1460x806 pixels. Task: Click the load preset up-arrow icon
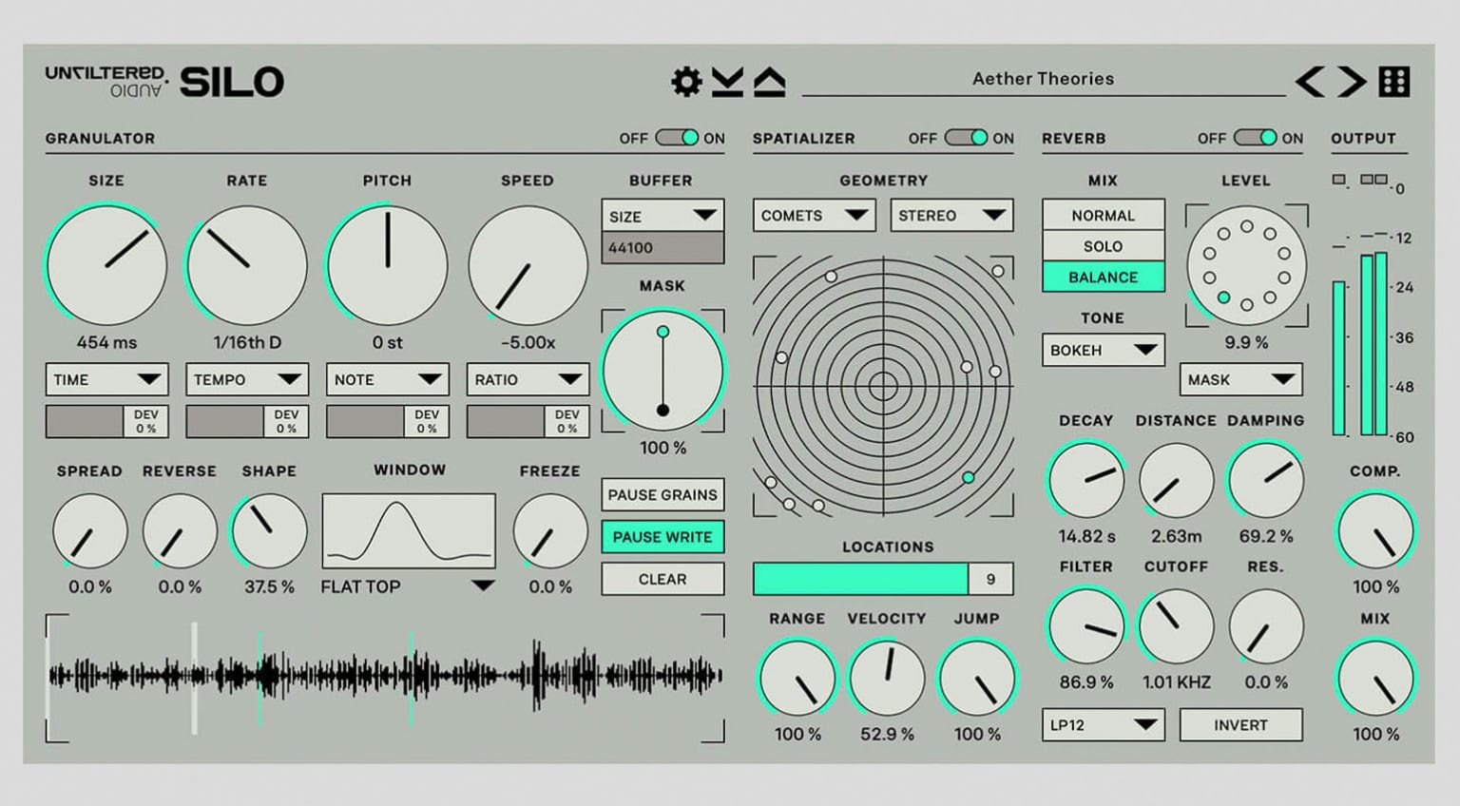[x=769, y=82]
